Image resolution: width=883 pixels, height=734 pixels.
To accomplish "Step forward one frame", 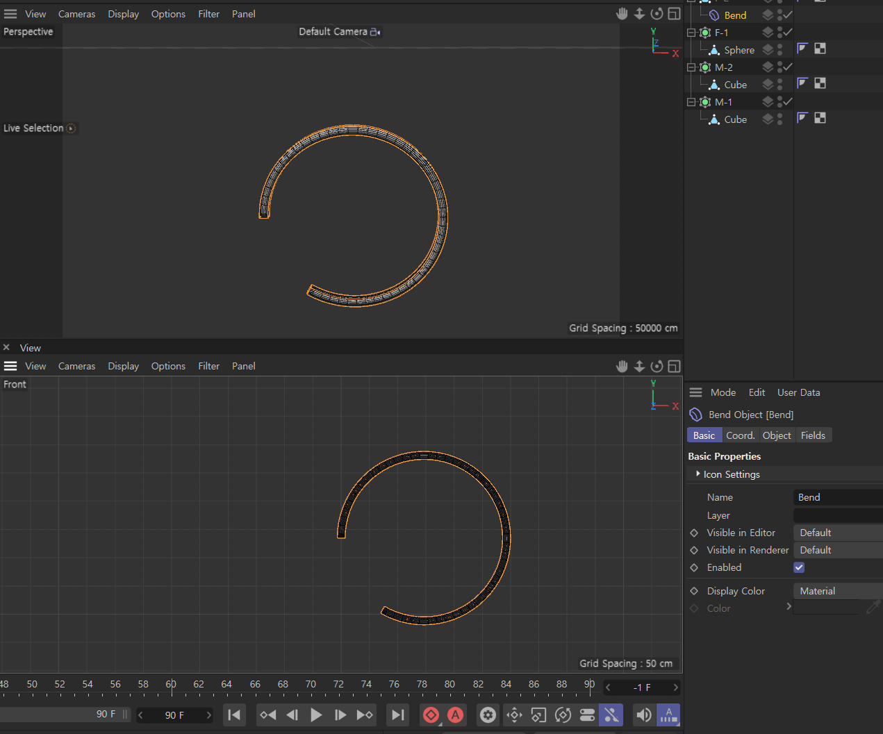I will 340,715.
